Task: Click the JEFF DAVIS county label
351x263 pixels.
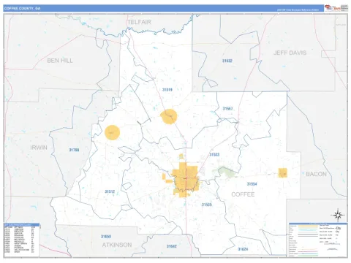Action: [290, 53]
